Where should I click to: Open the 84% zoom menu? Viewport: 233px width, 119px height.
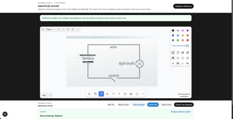tap(44, 95)
